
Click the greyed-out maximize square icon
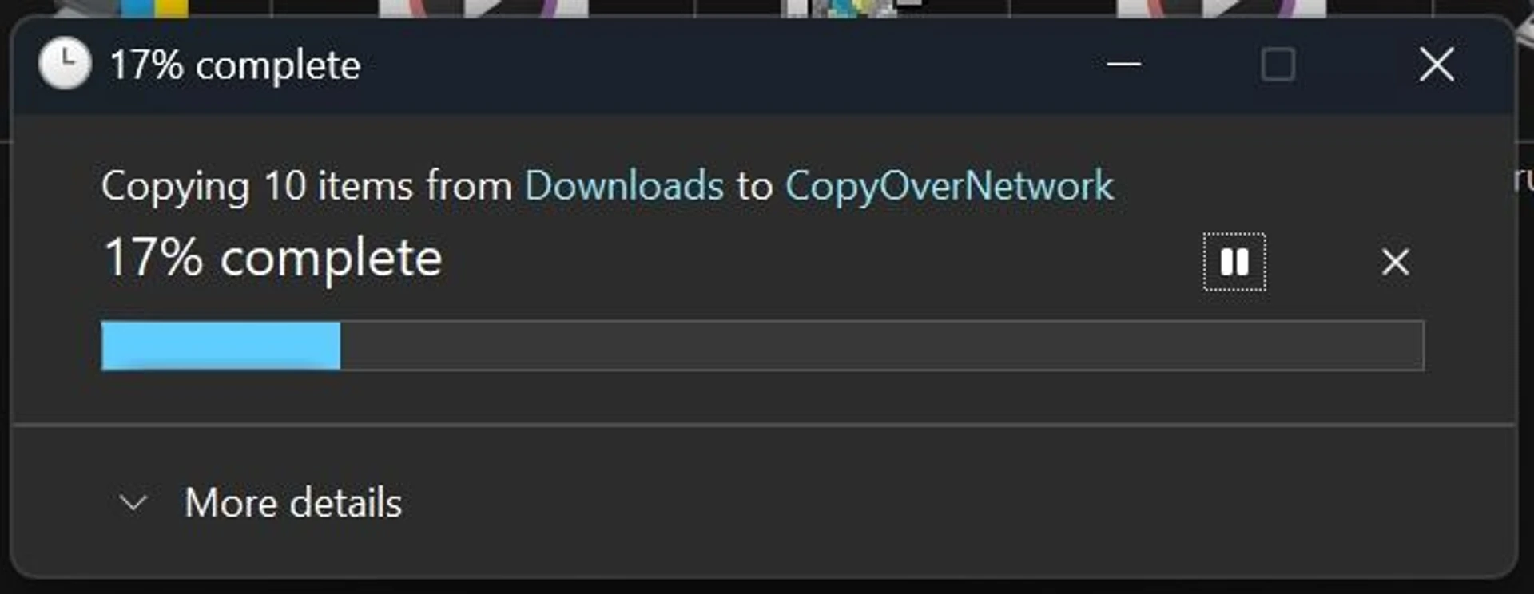(1278, 64)
